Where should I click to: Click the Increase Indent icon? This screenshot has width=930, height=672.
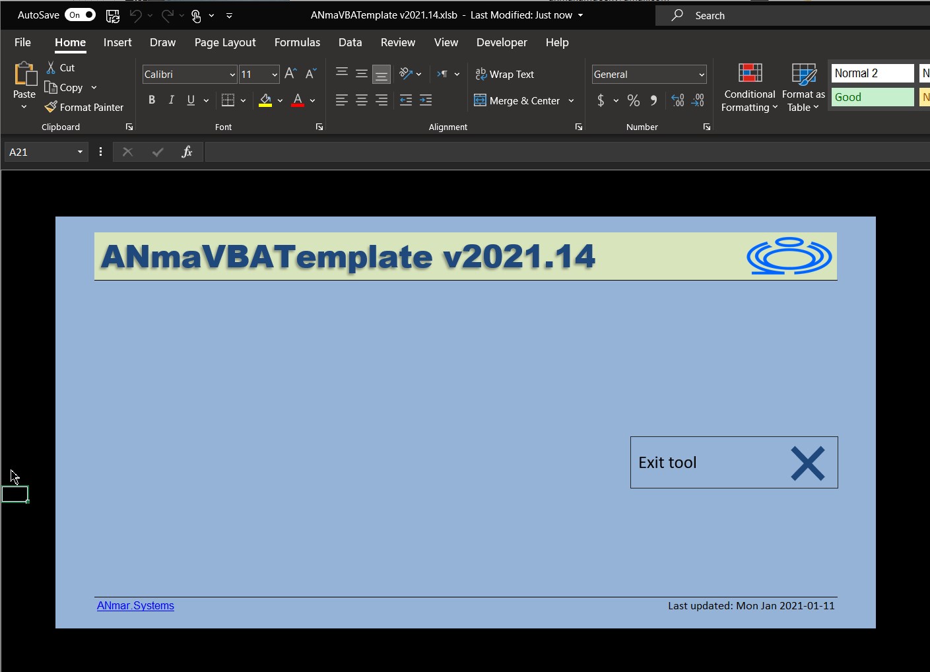pos(426,100)
